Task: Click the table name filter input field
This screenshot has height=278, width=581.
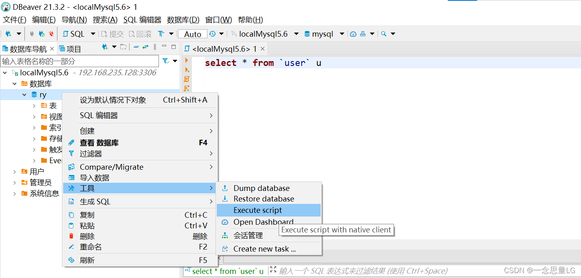Action: [x=79, y=61]
